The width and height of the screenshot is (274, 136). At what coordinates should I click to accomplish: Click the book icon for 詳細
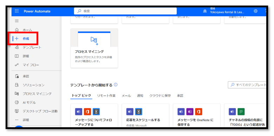17,56
